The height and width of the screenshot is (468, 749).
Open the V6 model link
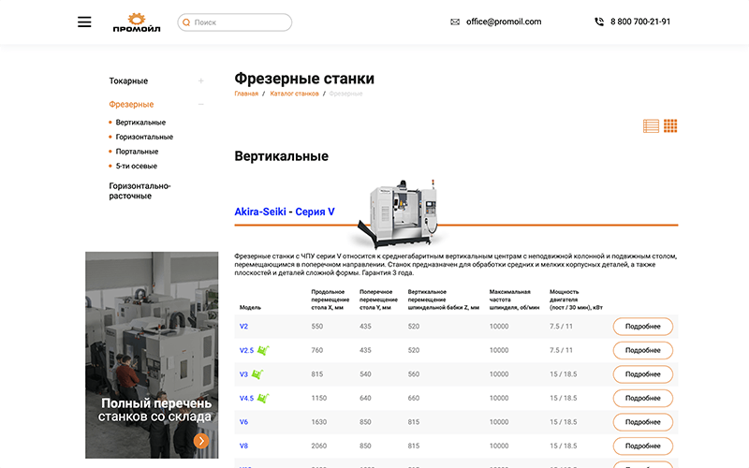point(243,422)
